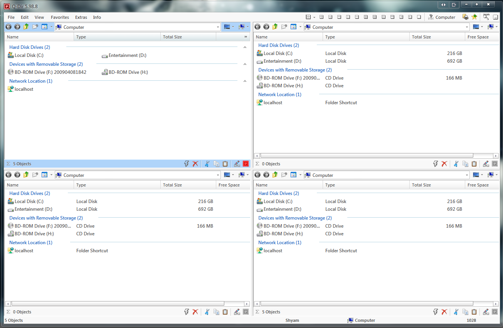Screen dimensions: 503x328
Task: Click the lightning bolt icon in bottom-right status bar
Action: (436, 312)
